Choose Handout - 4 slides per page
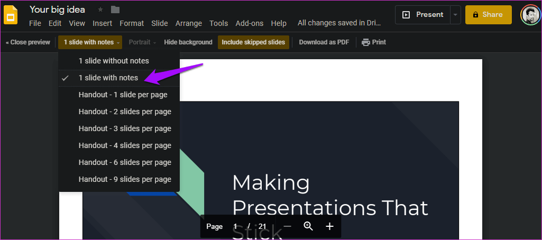Screen dimensions: 542x240 [x=120, y=146]
